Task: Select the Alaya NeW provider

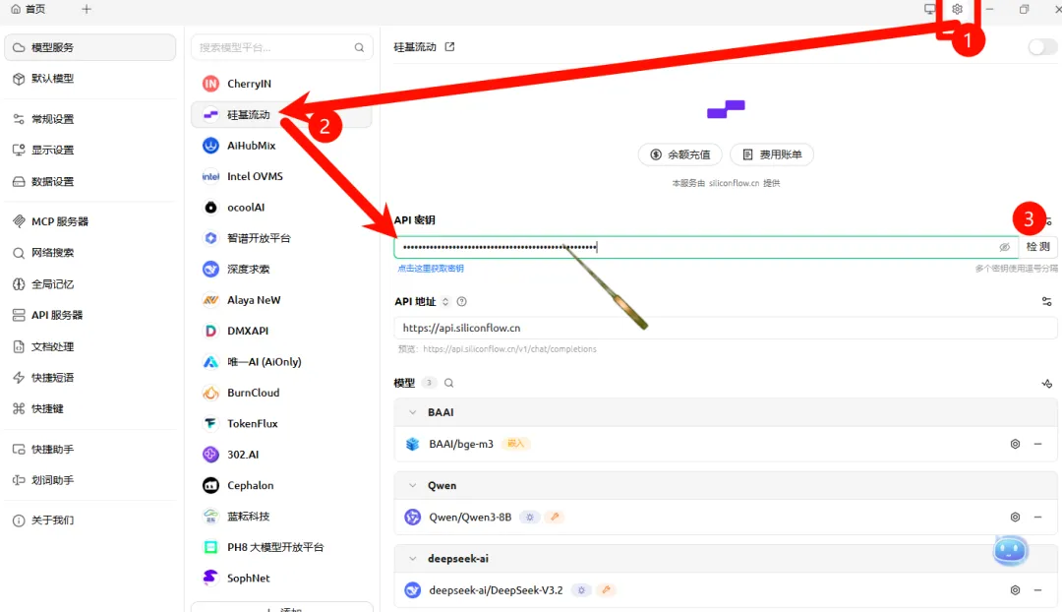Action: click(x=282, y=300)
